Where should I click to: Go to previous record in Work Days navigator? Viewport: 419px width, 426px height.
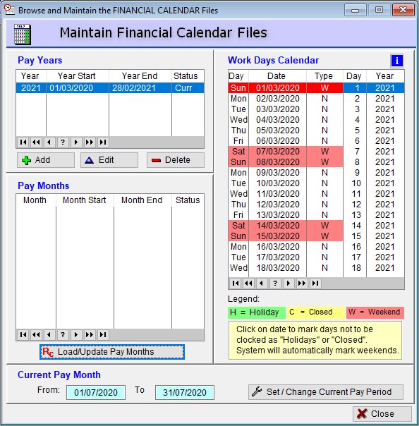(262, 284)
